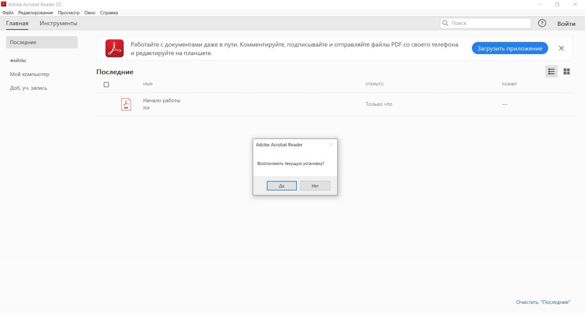Image resolution: width=585 pixels, height=313 pixels.
Task: Decline repair with Нет button
Action: pos(315,186)
